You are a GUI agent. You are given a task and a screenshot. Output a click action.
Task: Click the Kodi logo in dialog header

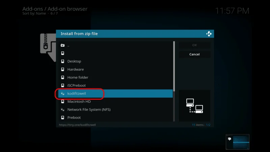click(209, 34)
